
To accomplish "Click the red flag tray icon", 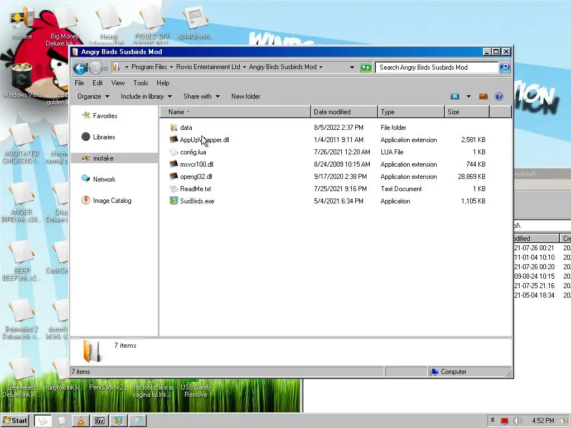I will [504, 421].
